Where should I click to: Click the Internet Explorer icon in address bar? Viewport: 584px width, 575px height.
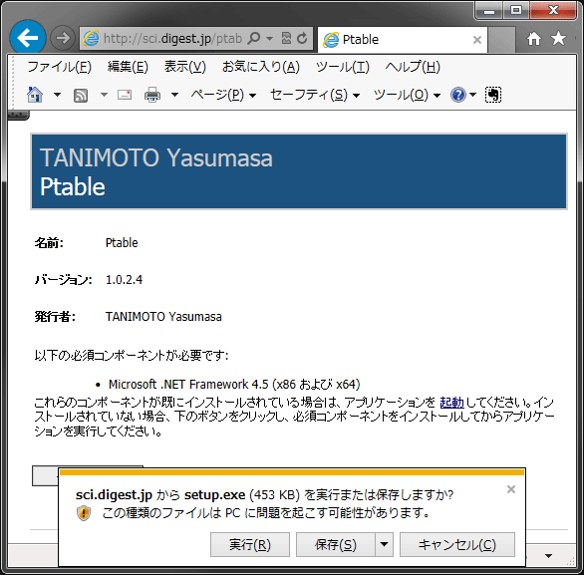click(91, 38)
